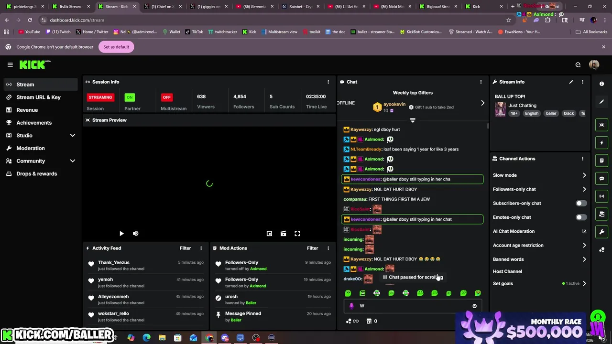Expand the Community sidebar section
Image resolution: width=612 pixels, height=344 pixels.
(73, 161)
